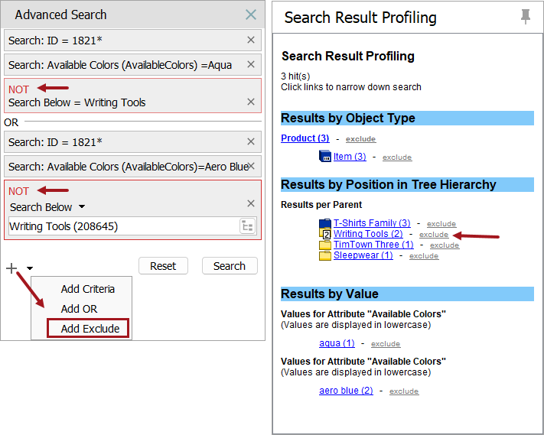Click the Sleepwear folder icon

[325, 255]
